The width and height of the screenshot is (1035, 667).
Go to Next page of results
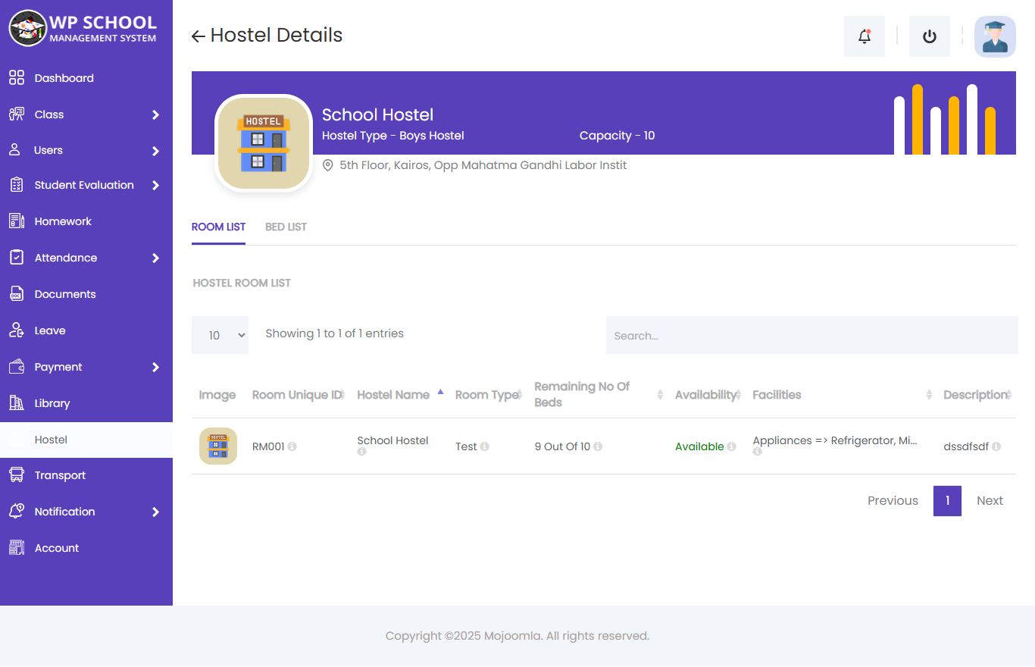[990, 501]
